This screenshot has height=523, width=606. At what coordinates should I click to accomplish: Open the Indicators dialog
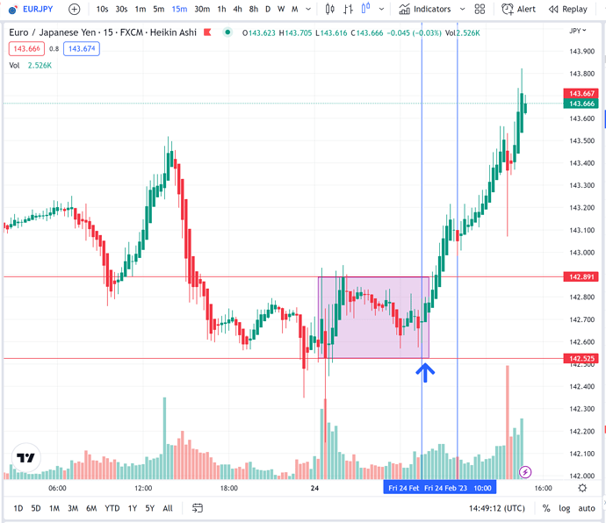(x=424, y=9)
